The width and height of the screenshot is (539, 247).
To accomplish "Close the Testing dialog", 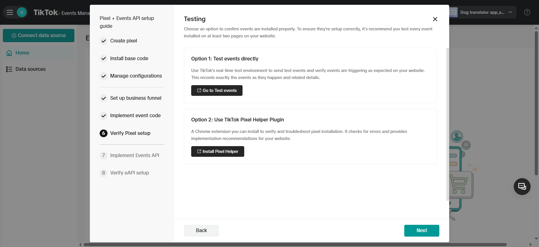I will 435,19.
